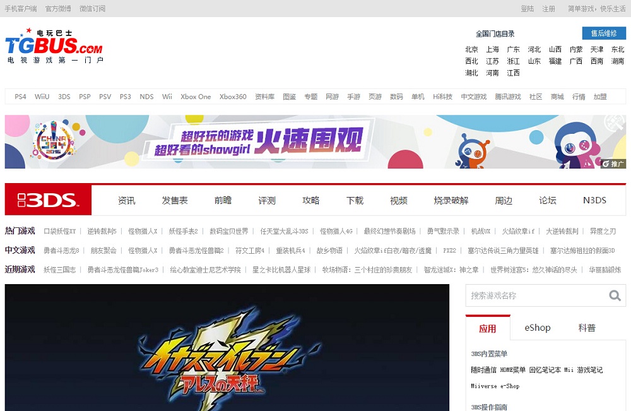
Task: Select 广东 in store directory
Action: point(514,49)
